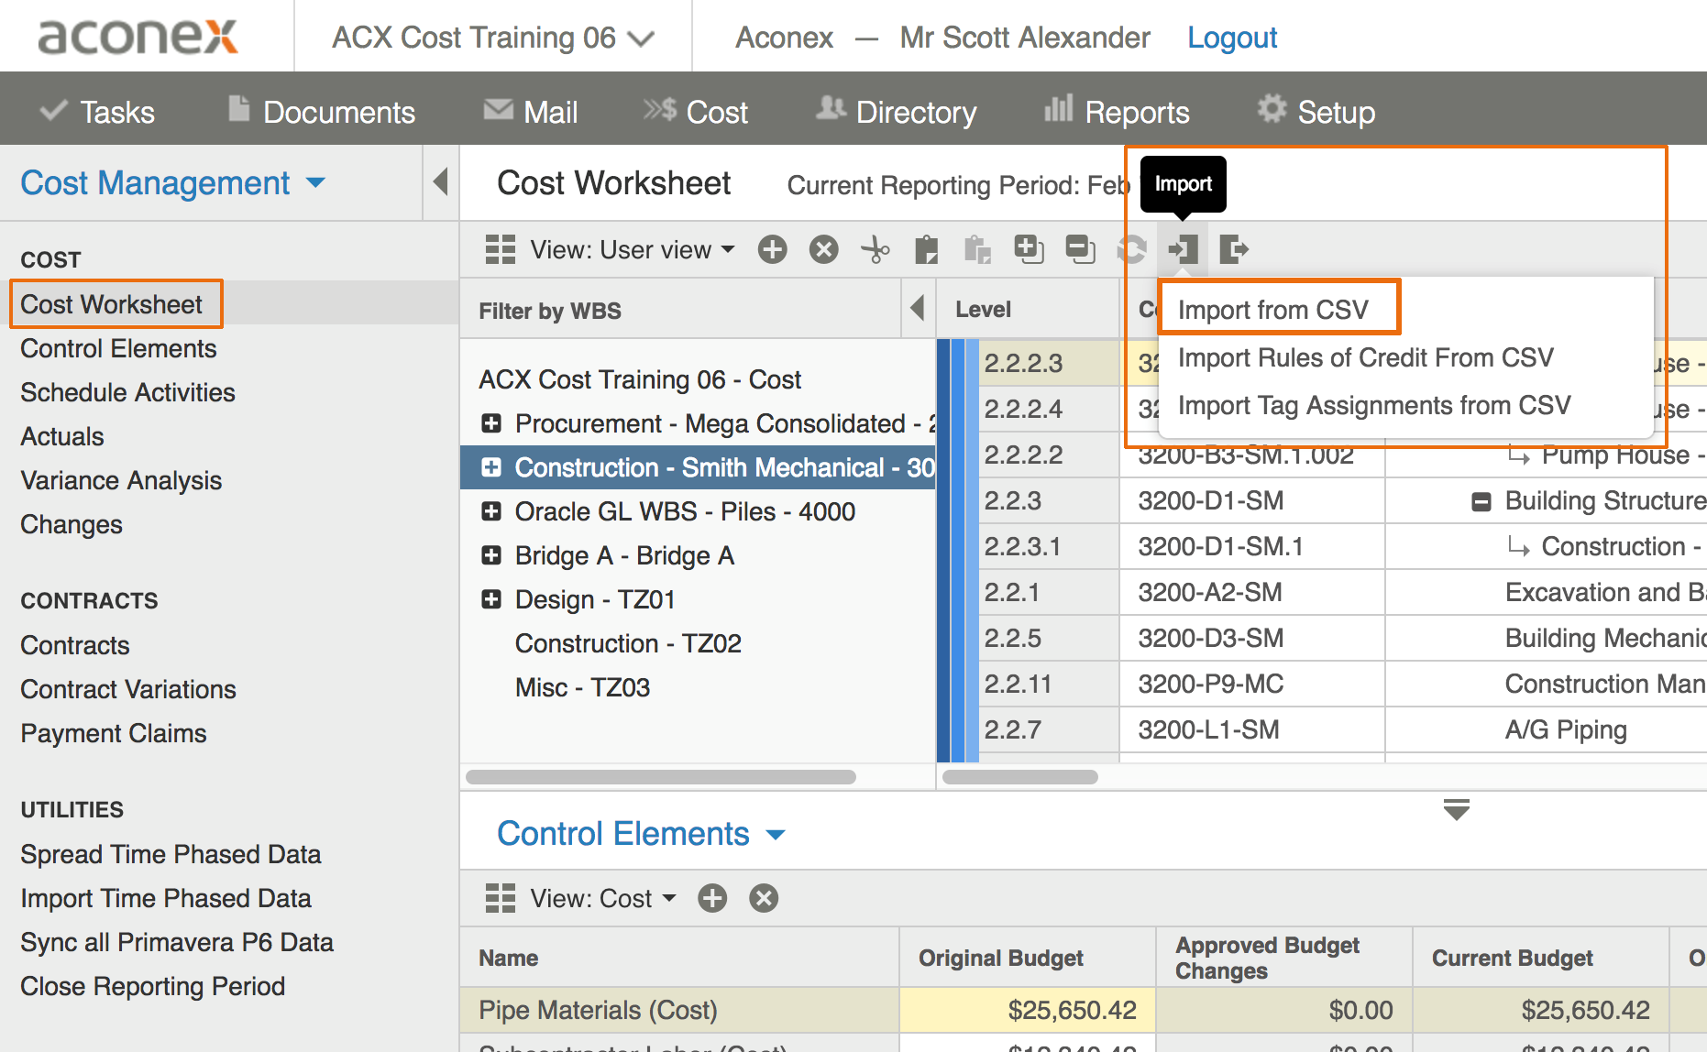Choose Import Rules of Credit From CSV
1707x1052 pixels.
pos(1365,357)
